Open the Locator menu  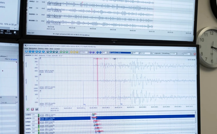57,49
